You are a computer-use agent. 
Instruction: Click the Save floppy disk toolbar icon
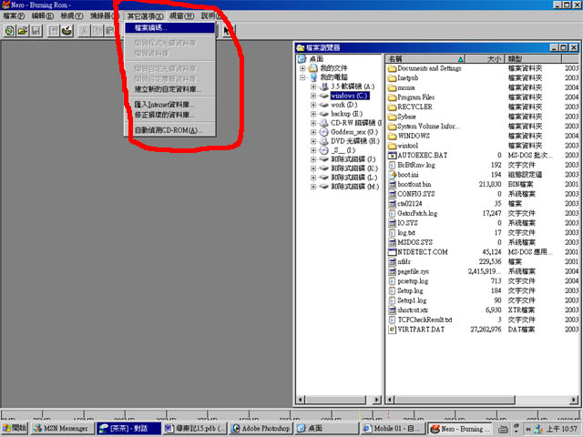pyautogui.click(x=36, y=31)
